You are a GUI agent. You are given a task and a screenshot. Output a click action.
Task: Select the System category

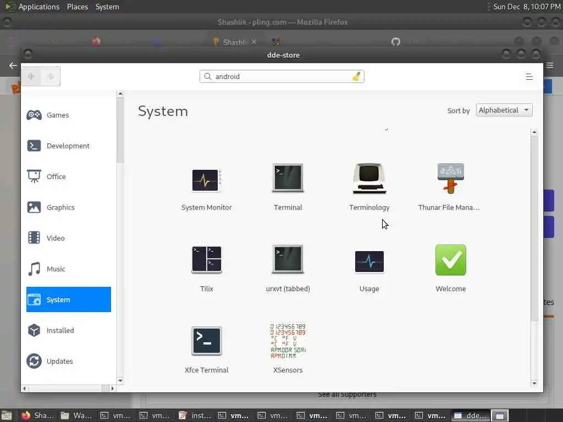click(68, 299)
